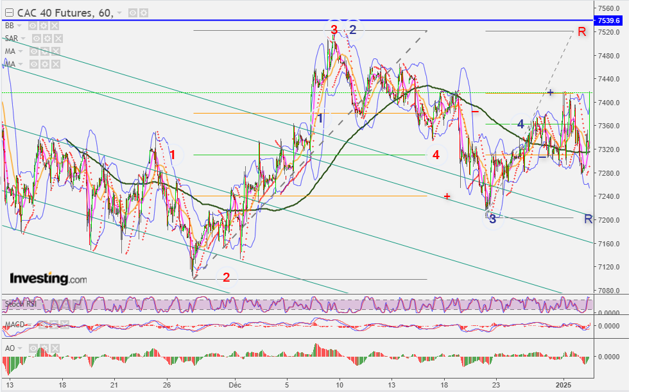Click the 7080.0 price scale value
The width and height of the screenshot is (645, 392).
[609, 291]
